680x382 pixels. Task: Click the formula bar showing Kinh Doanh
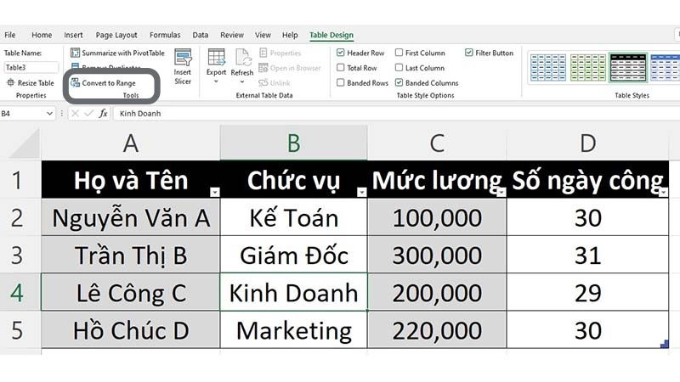395,114
